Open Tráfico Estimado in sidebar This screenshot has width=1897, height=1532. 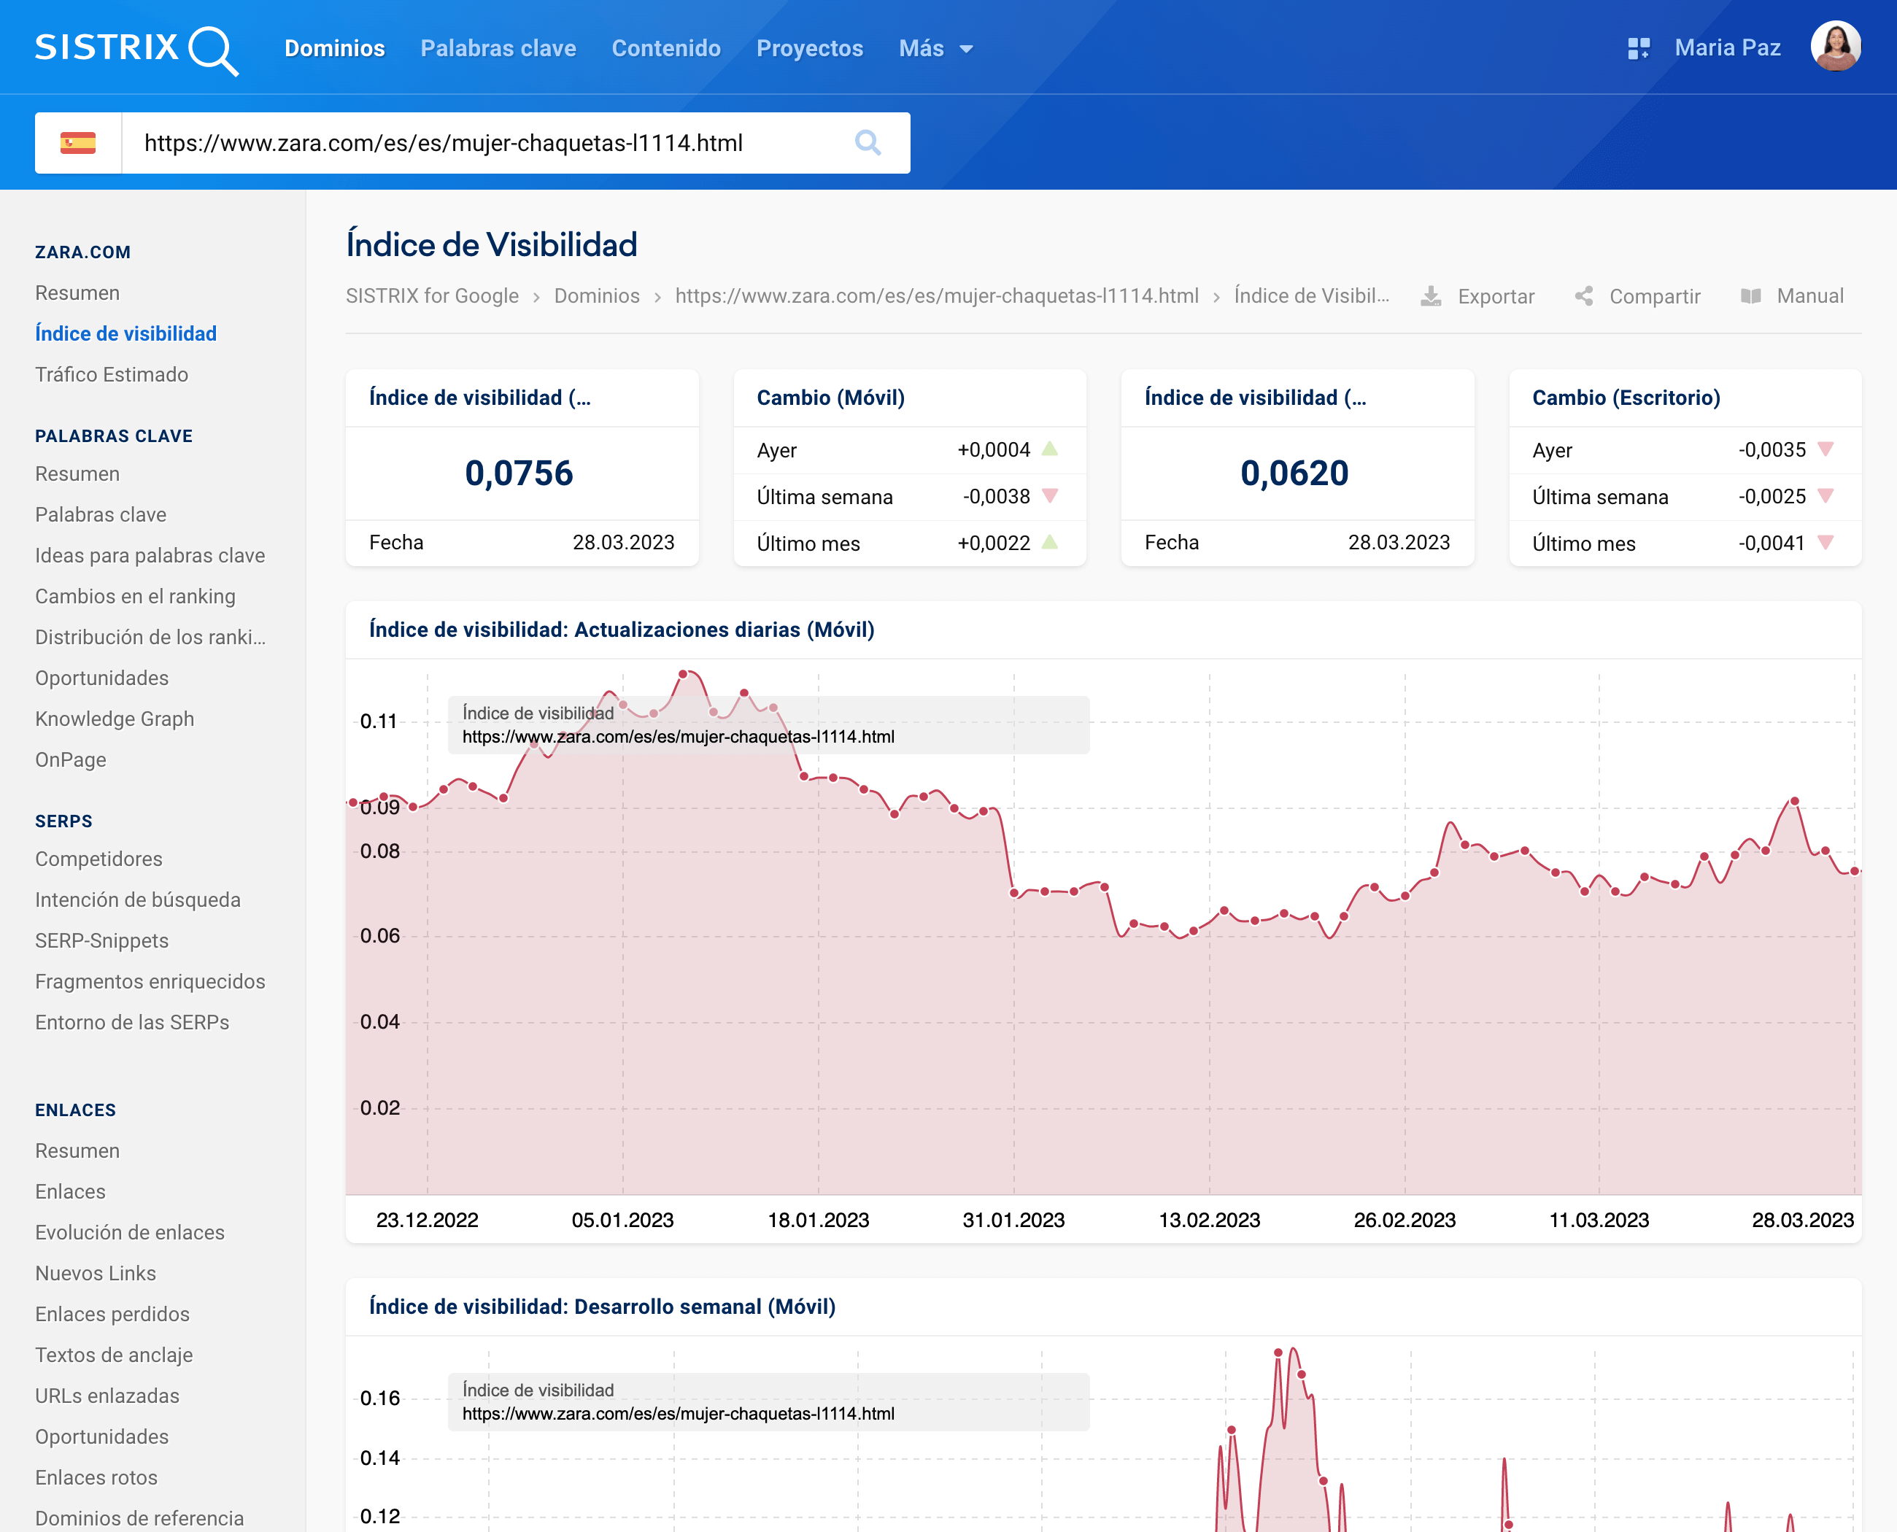click(111, 374)
